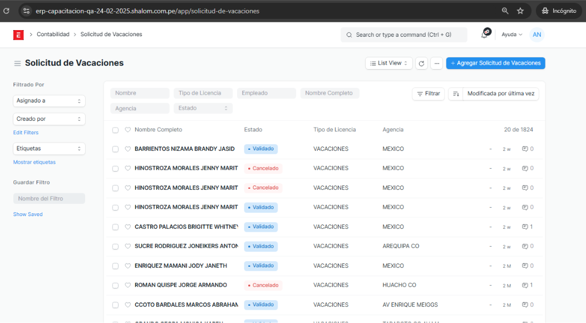Open the three-dots more options menu

pos(437,63)
